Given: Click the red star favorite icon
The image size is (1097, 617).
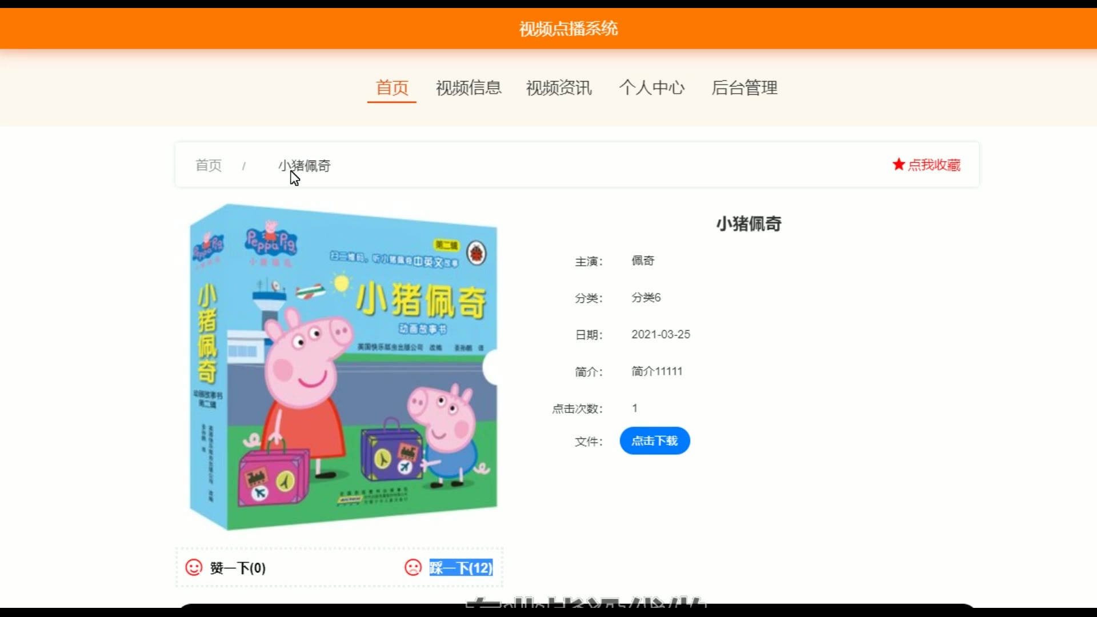Looking at the screenshot, I should click(898, 165).
